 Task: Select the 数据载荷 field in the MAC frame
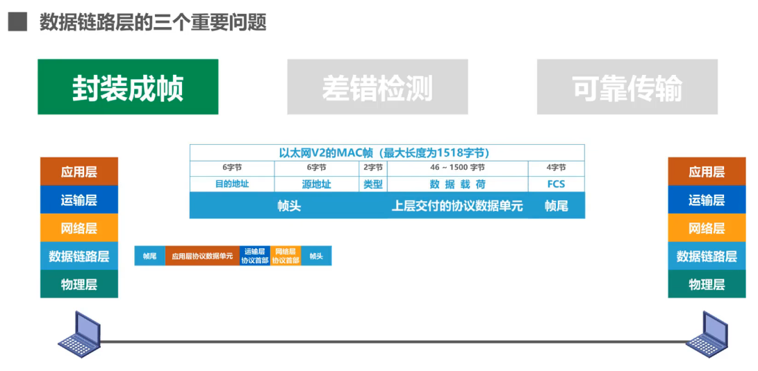click(457, 184)
